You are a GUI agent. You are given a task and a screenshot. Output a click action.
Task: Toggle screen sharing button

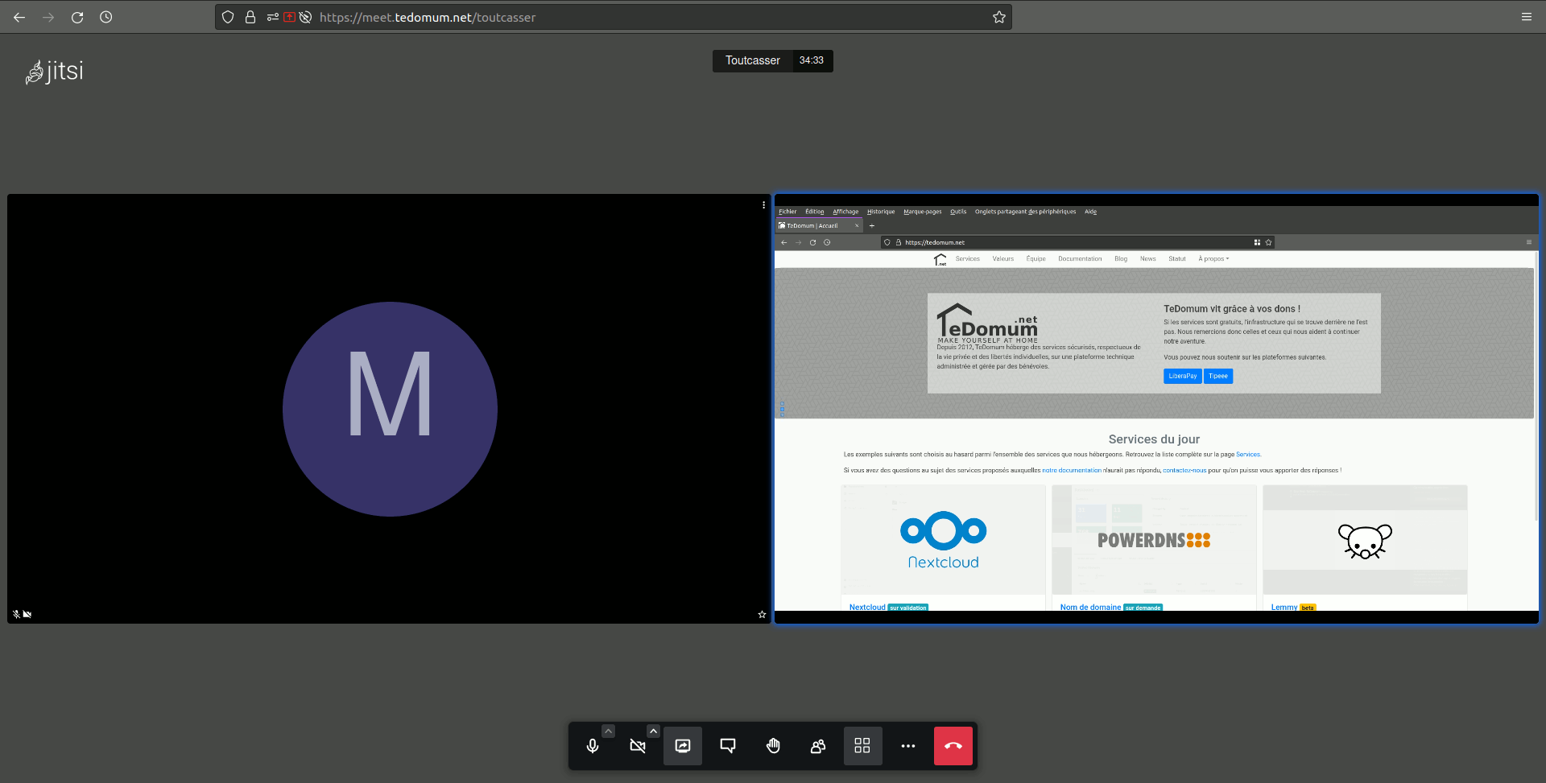[683, 746]
